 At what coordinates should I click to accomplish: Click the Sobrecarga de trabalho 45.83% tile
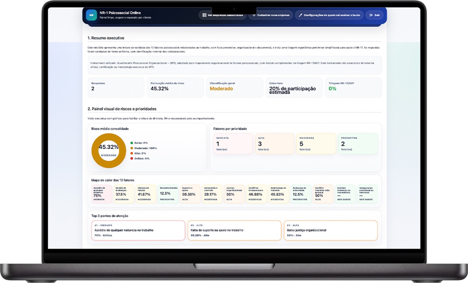(x=279, y=194)
